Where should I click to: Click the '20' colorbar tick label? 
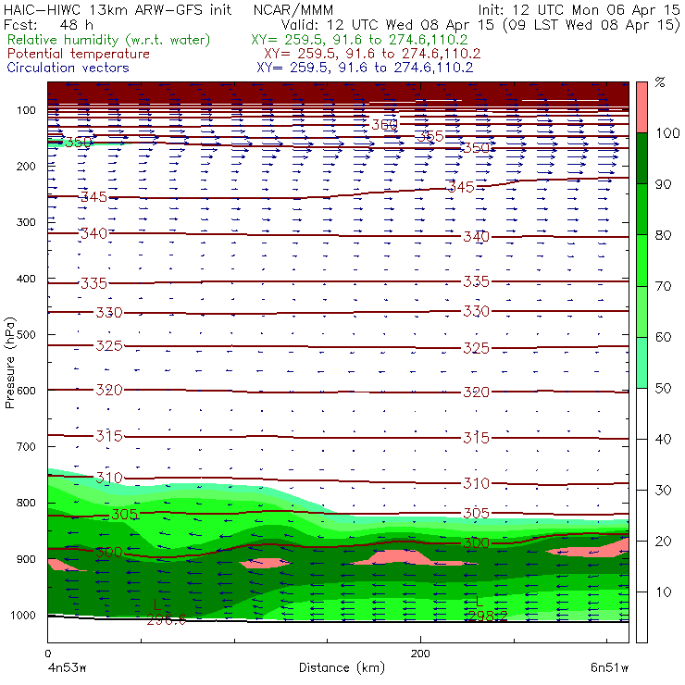coord(663,541)
